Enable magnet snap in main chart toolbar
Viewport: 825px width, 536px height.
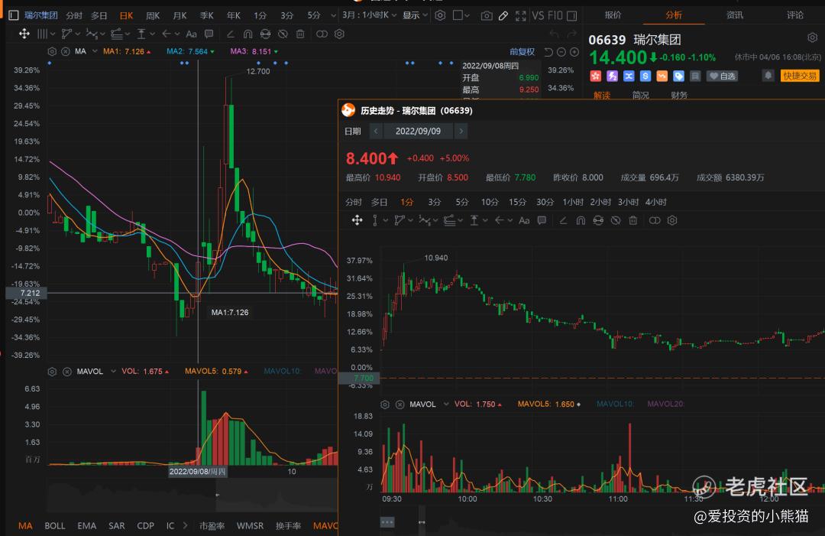point(247,34)
